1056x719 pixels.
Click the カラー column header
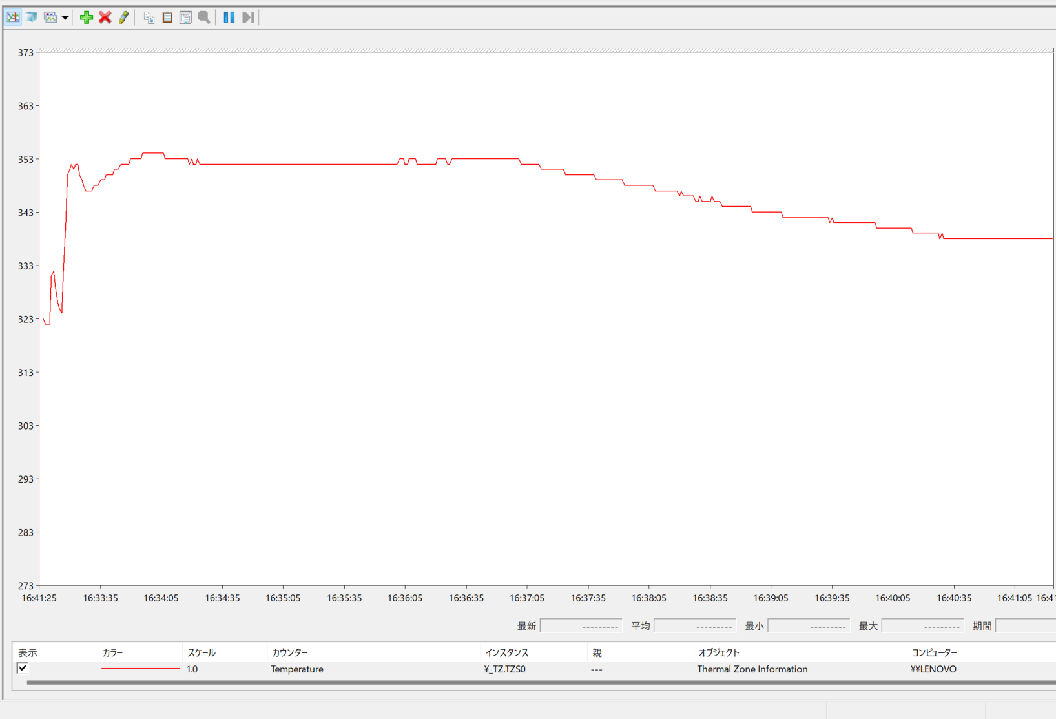point(140,652)
